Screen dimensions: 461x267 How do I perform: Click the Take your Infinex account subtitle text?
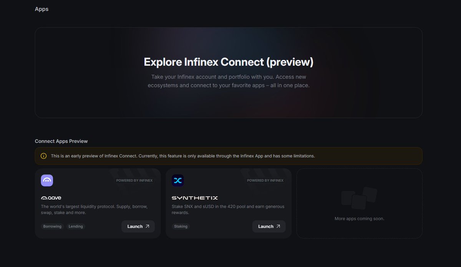pos(229,81)
